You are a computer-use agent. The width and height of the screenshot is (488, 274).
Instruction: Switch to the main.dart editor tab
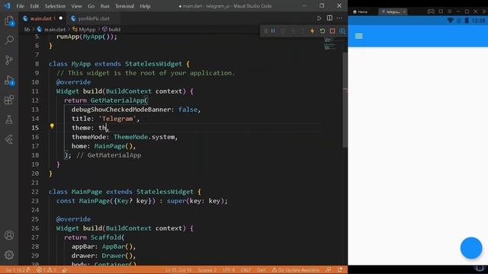coord(43,18)
